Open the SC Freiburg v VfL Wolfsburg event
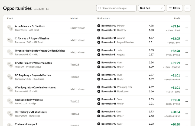The width and height of the screenshot is (195, 126). (x=31, y=112)
